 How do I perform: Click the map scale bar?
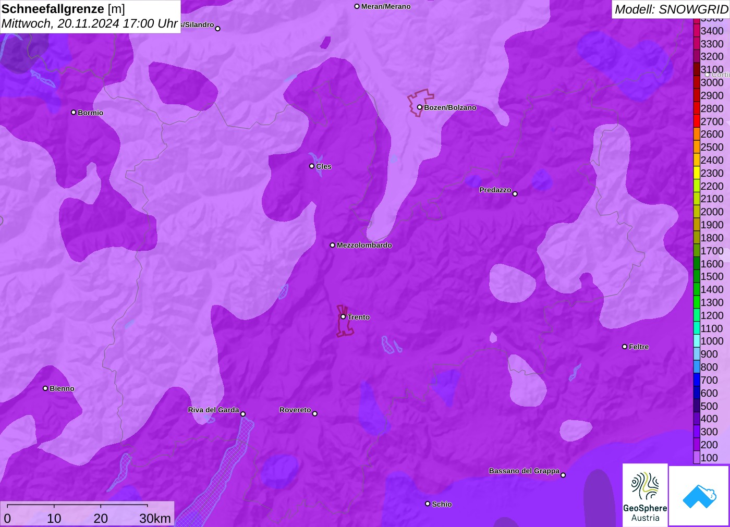point(77,505)
